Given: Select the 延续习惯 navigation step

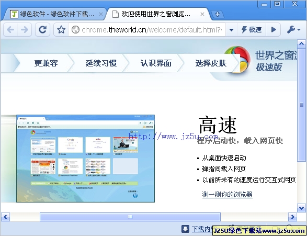Looking at the screenshot, I should pos(101,63).
